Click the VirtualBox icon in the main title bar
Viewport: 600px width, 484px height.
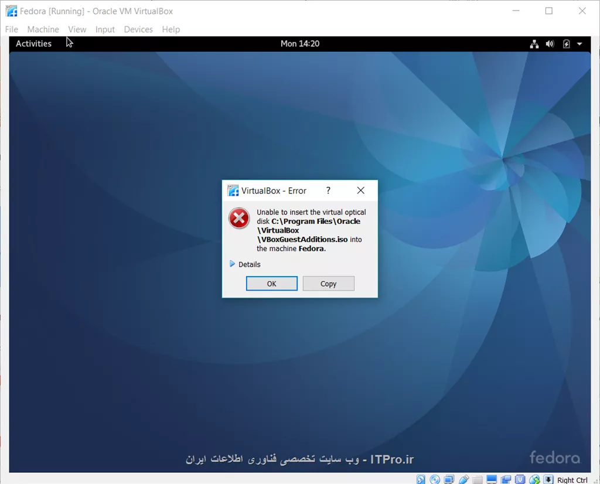11,11
